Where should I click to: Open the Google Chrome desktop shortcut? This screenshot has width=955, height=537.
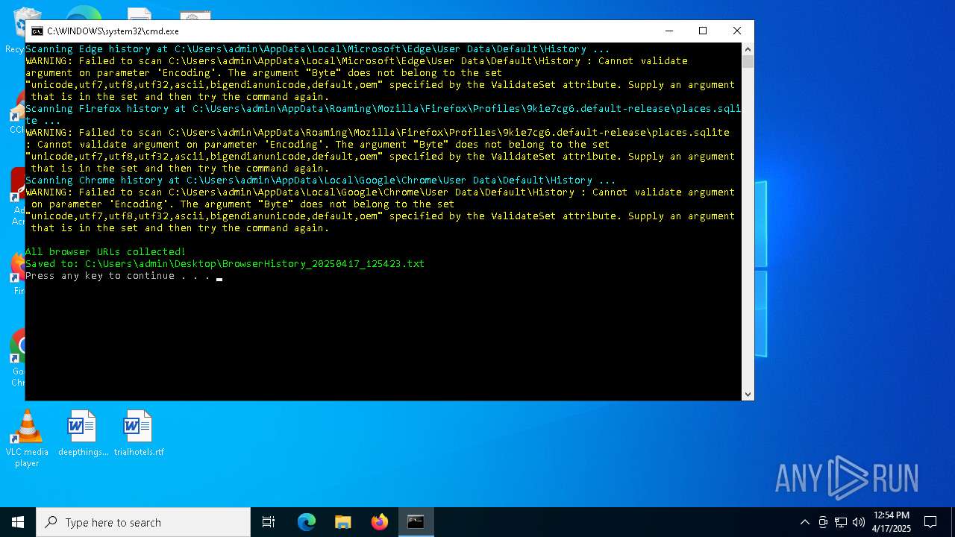tap(16, 358)
